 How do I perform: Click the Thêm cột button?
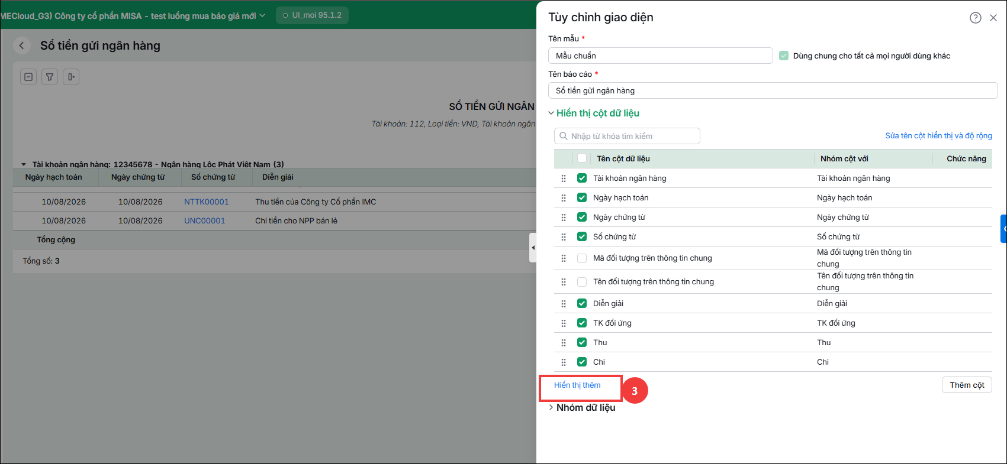pyautogui.click(x=967, y=385)
